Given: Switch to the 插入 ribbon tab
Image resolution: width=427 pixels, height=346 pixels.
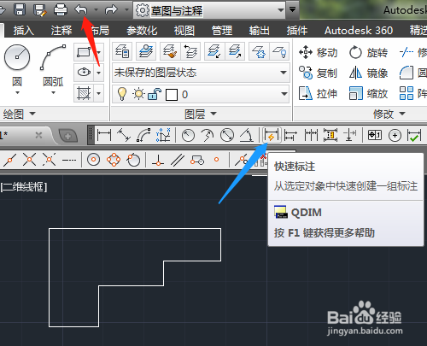Looking at the screenshot, I should tap(23, 30).
